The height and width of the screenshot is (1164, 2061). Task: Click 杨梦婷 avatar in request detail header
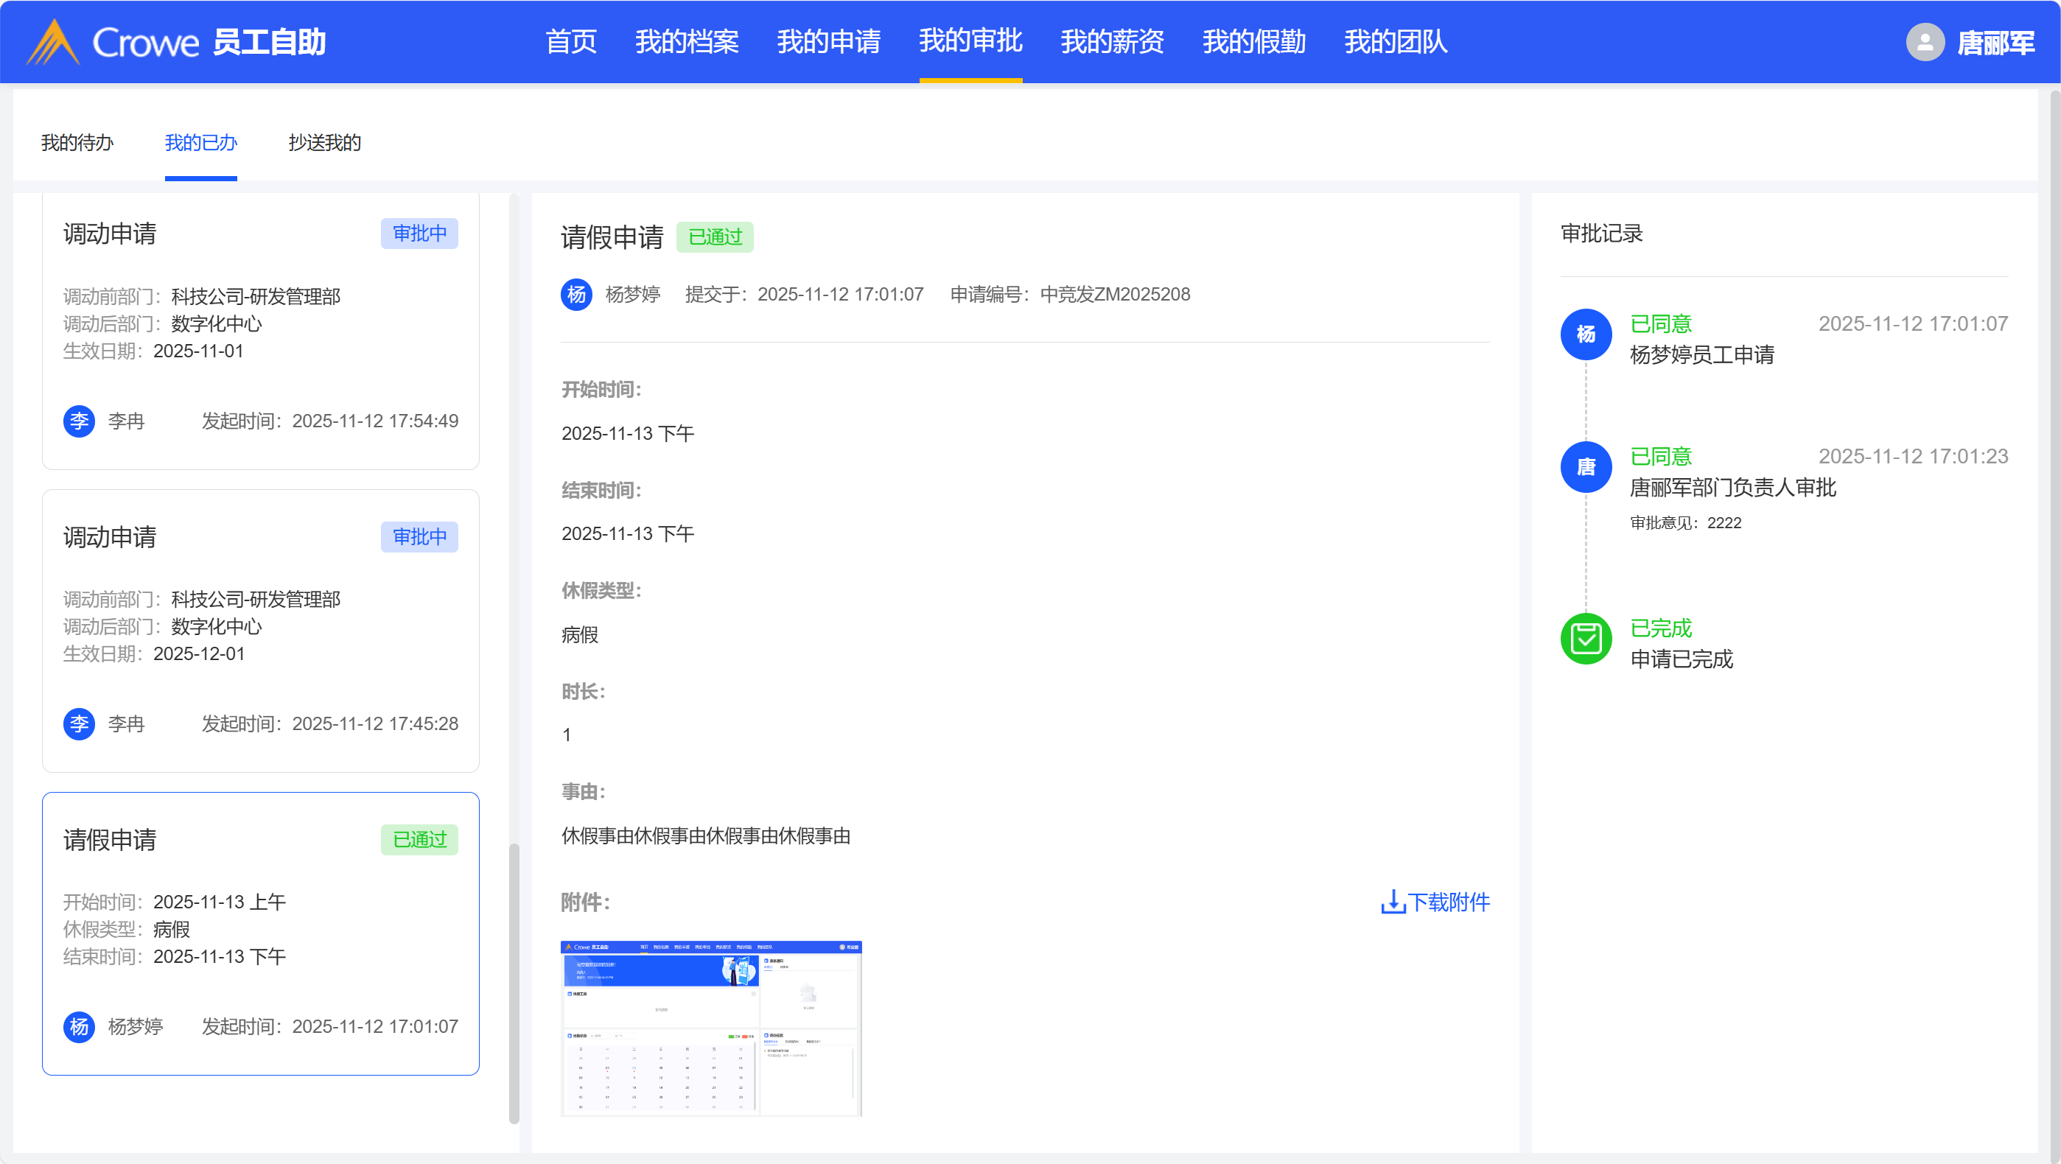(576, 295)
